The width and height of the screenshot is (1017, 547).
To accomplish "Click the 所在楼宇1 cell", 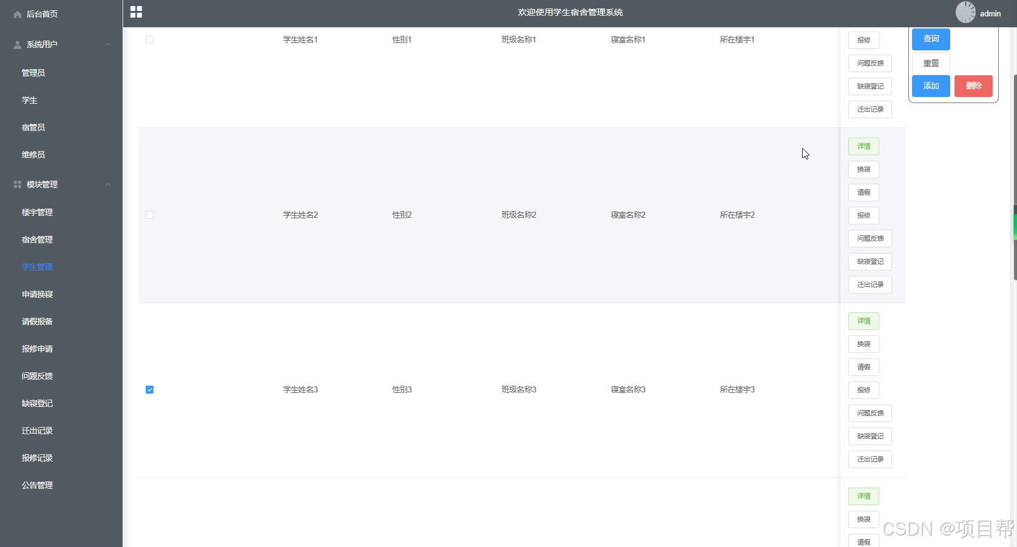I will coord(737,39).
